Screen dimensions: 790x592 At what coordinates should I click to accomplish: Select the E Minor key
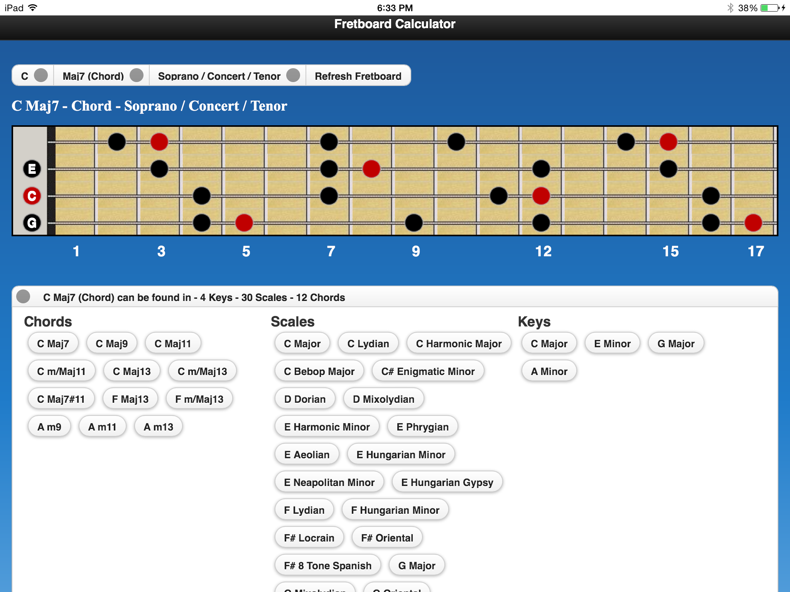click(x=612, y=343)
